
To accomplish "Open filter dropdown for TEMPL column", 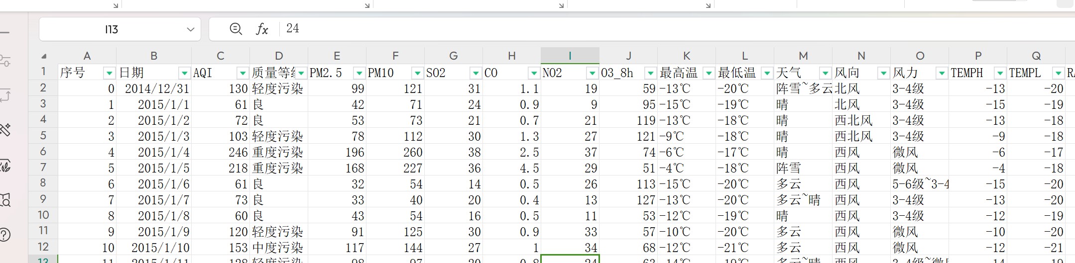I will 1058,73.
